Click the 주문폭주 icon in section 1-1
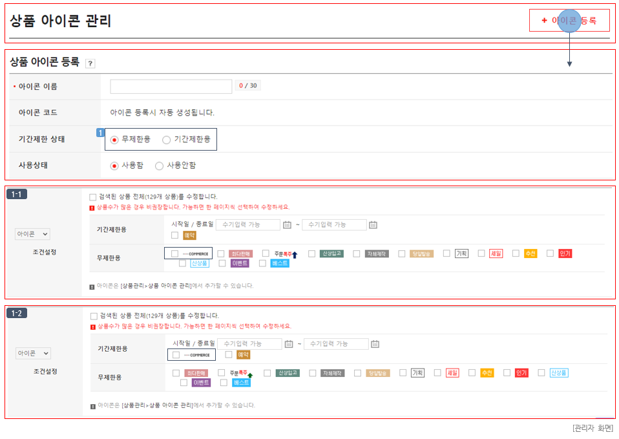The image size is (619, 439). pos(286,254)
